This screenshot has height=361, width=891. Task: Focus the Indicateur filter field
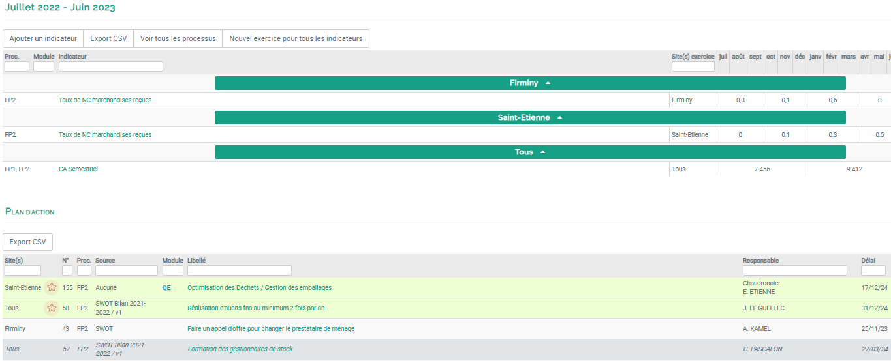[111, 66]
